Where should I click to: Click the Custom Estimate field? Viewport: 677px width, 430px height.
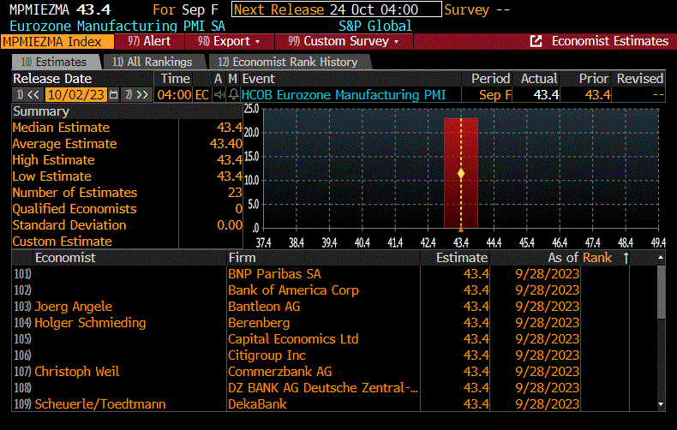pos(211,242)
